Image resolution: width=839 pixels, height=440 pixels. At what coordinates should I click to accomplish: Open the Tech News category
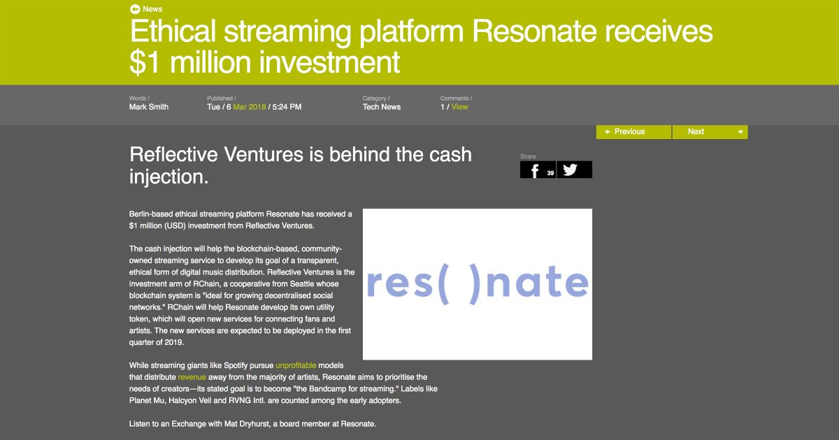[382, 107]
